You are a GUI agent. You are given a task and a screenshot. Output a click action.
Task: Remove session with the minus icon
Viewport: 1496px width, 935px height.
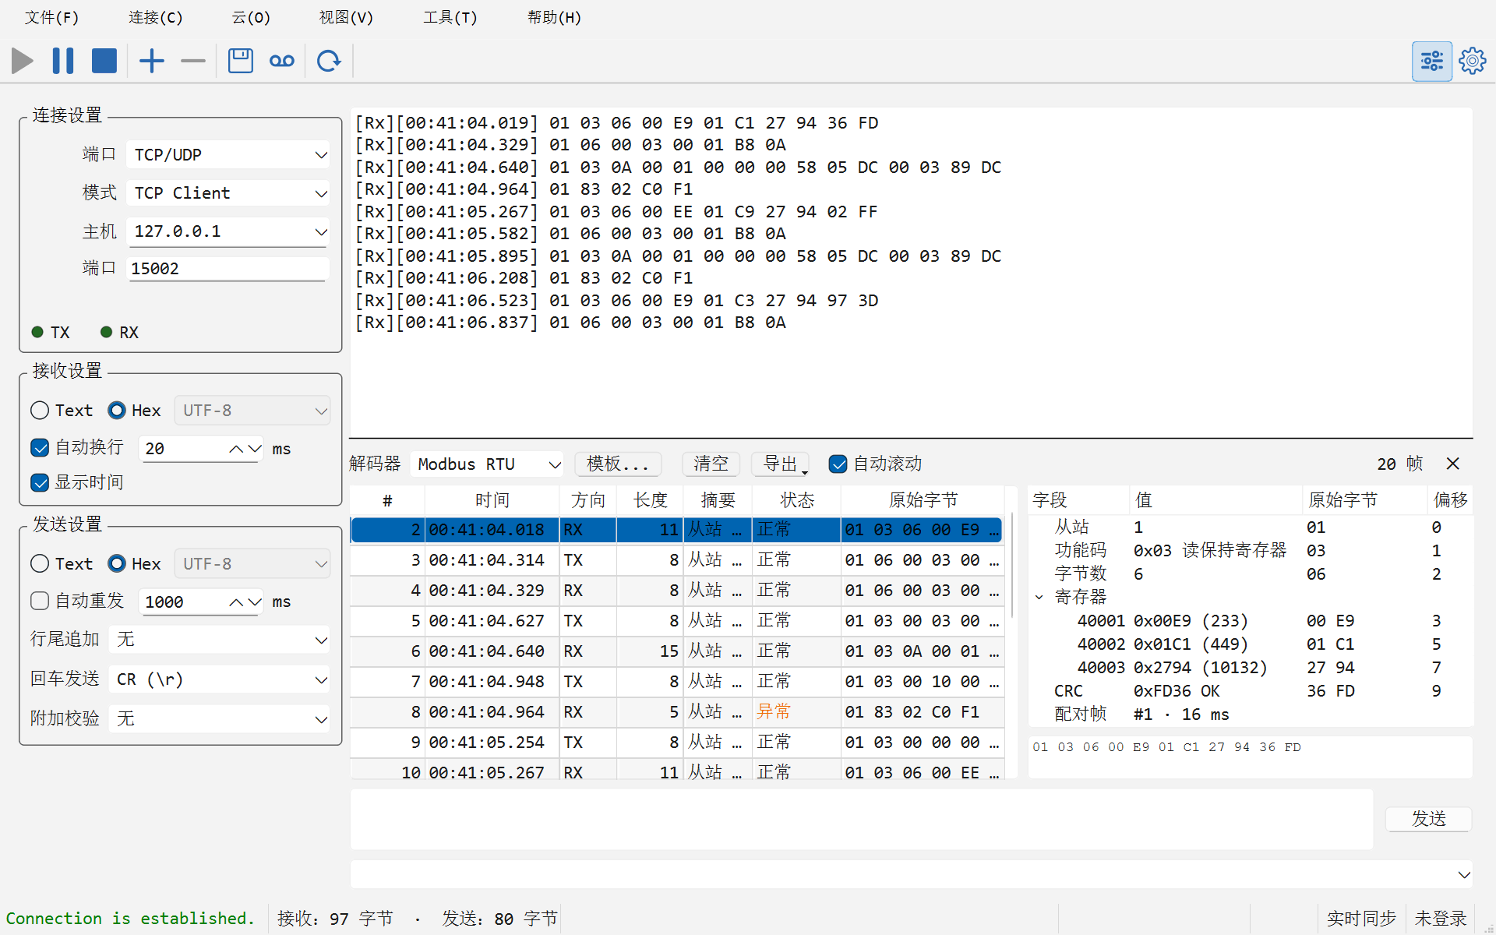tap(193, 61)
